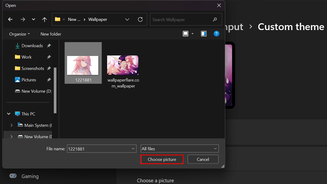Click New folder in the toolbar
The image size is (327, 184).
(x=51, y=34)
